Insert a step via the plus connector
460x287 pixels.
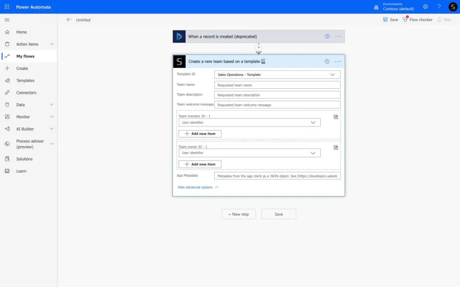click(x=258, y=48)
